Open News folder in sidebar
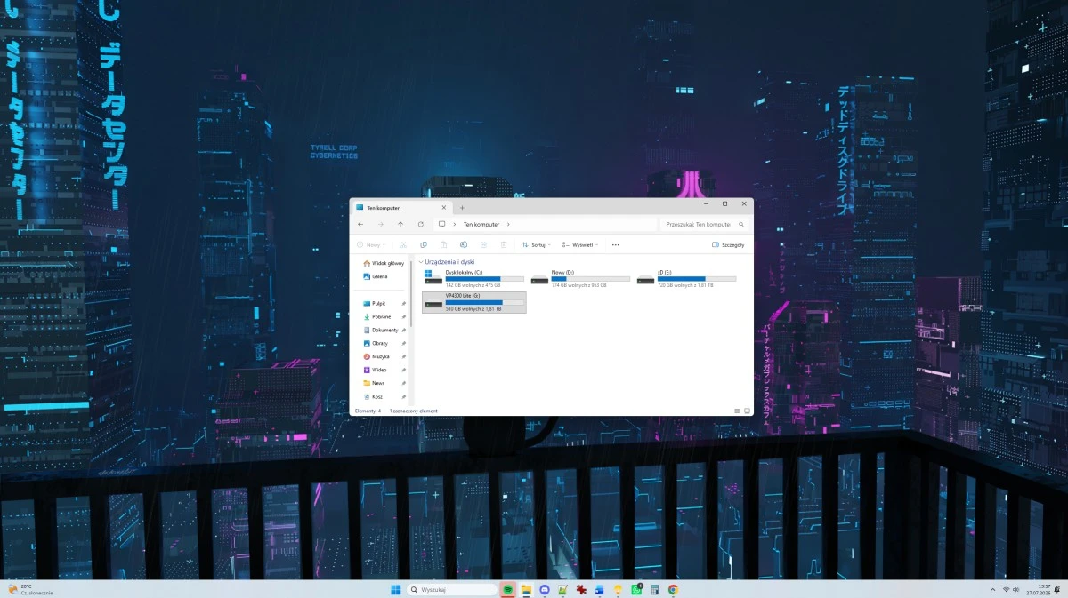 point(374,383)
